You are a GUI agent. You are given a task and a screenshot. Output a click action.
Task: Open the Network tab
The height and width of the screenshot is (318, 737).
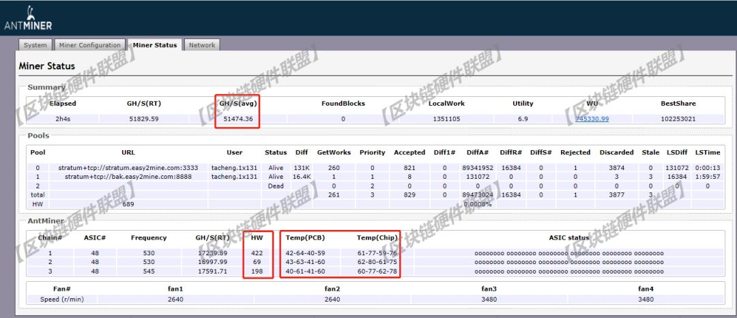[202, 45]
